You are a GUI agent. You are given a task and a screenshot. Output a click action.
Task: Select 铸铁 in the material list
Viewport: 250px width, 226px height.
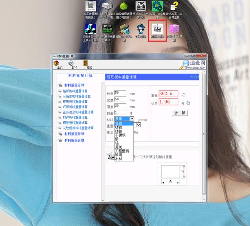click(x=124, y=131)
